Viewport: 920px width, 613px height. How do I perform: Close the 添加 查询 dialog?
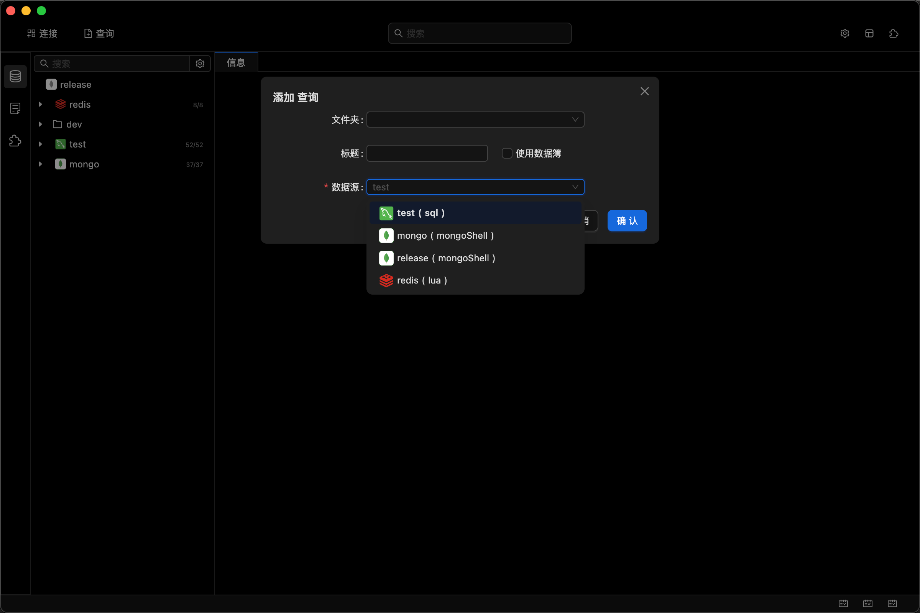click(644, 91)
